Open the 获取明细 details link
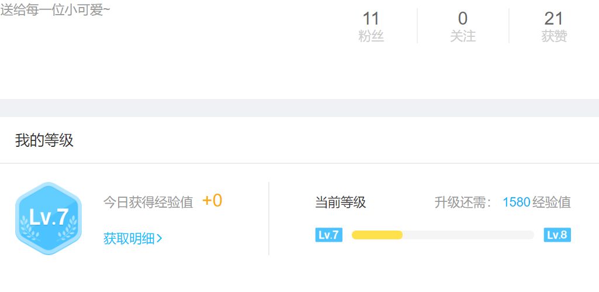This screenshot has width=599, height=292. (x=129, y=239)
